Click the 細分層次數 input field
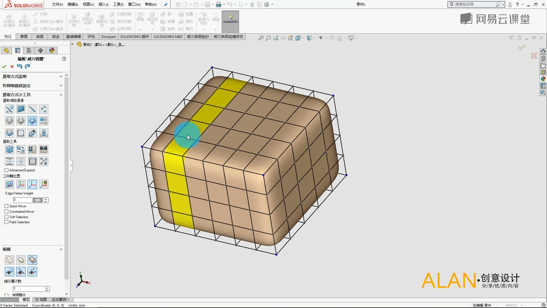Screen dimensions: 547x308 click(x=28, y=289)
